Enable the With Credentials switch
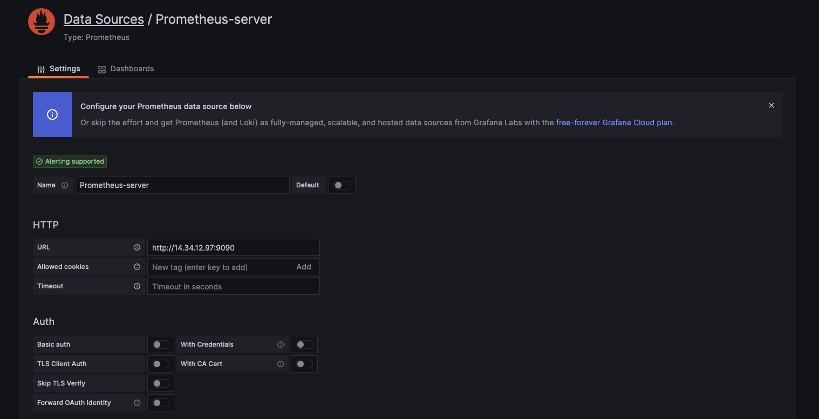Screen dimensions: 819x419 click(304, 344)
